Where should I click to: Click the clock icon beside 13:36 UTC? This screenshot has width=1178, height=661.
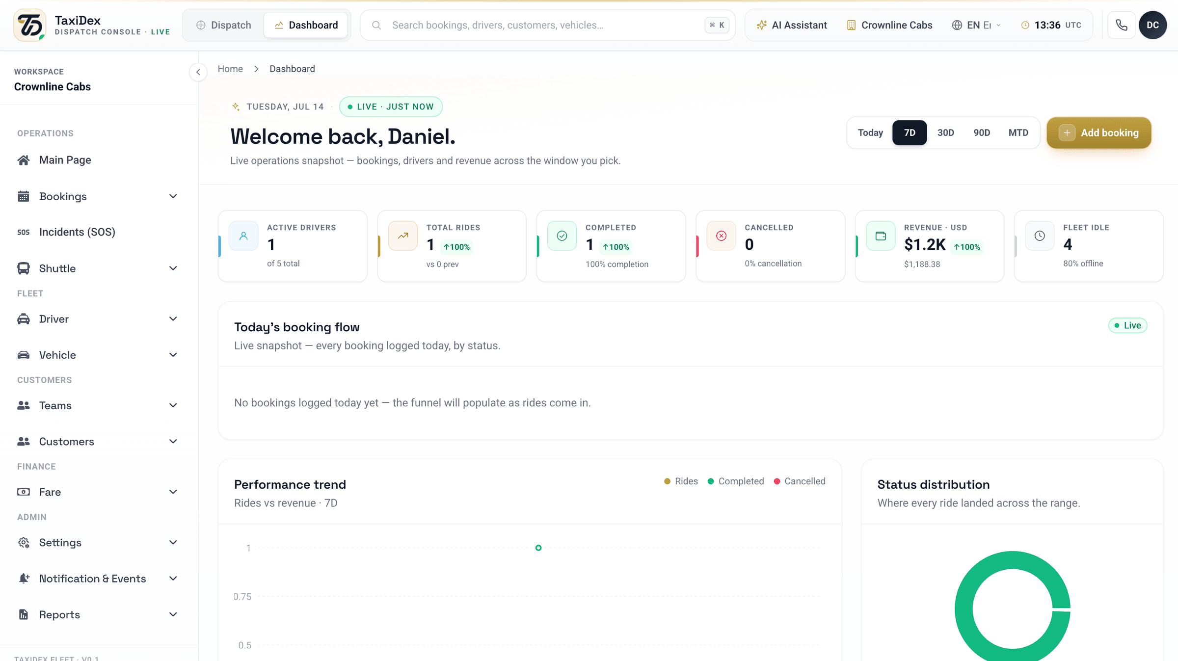[1025, 25]
